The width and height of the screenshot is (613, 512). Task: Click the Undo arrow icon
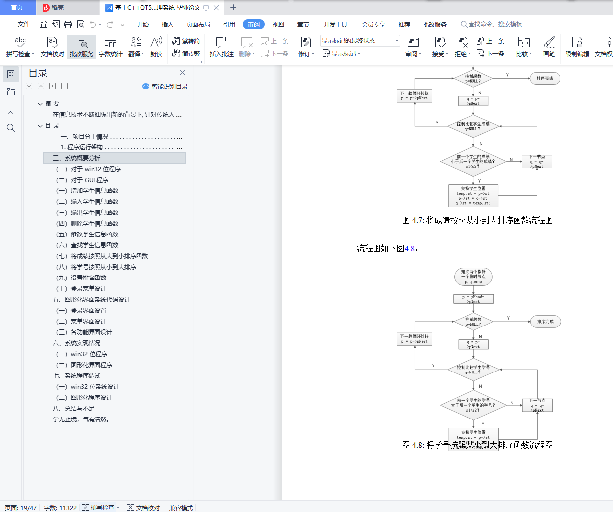(93, 24)
